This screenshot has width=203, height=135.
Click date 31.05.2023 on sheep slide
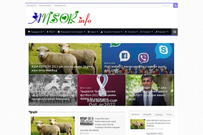[x=37, y=63]
